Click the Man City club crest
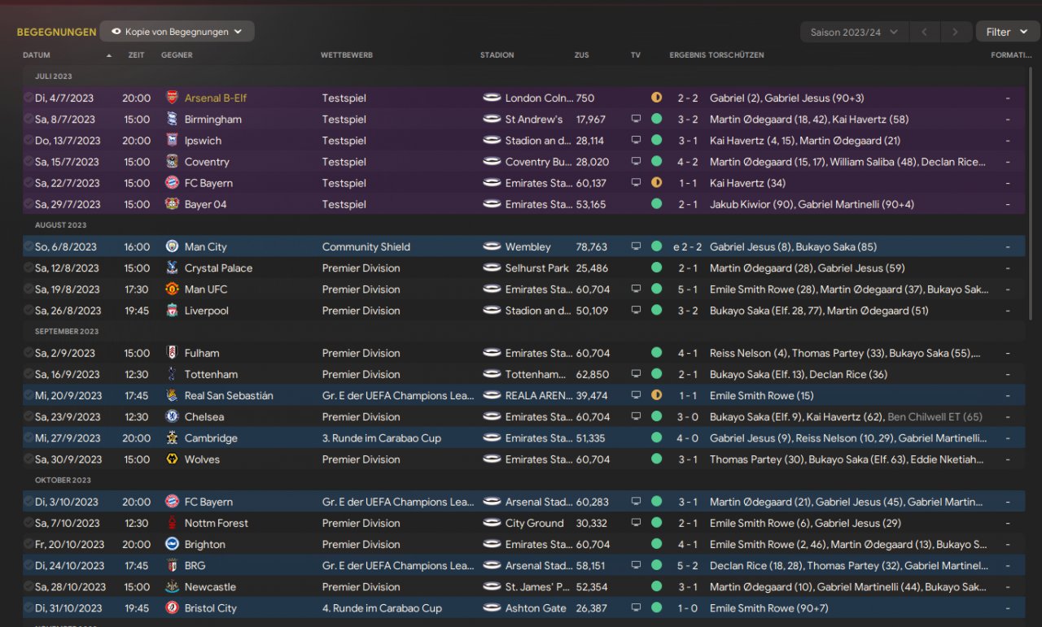This screenshot has width=1042, height=627. 172,246
